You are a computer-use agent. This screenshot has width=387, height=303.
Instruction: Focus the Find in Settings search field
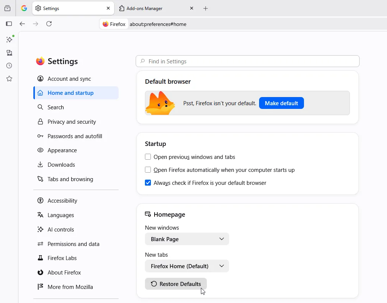(x=248, y=61)
